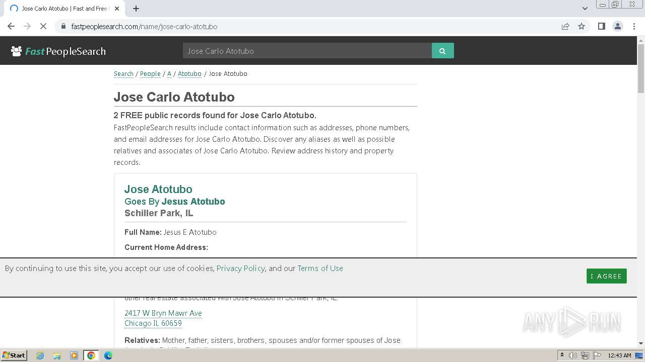Viewport: 645px width, 362px height.
Task: Launch Internet Explorer from taskbar
Action: [40, 355]
